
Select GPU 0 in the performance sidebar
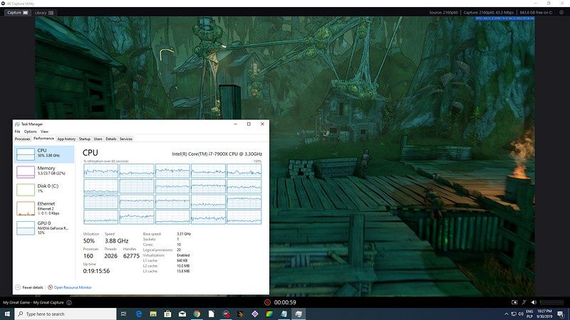[44, 228]
